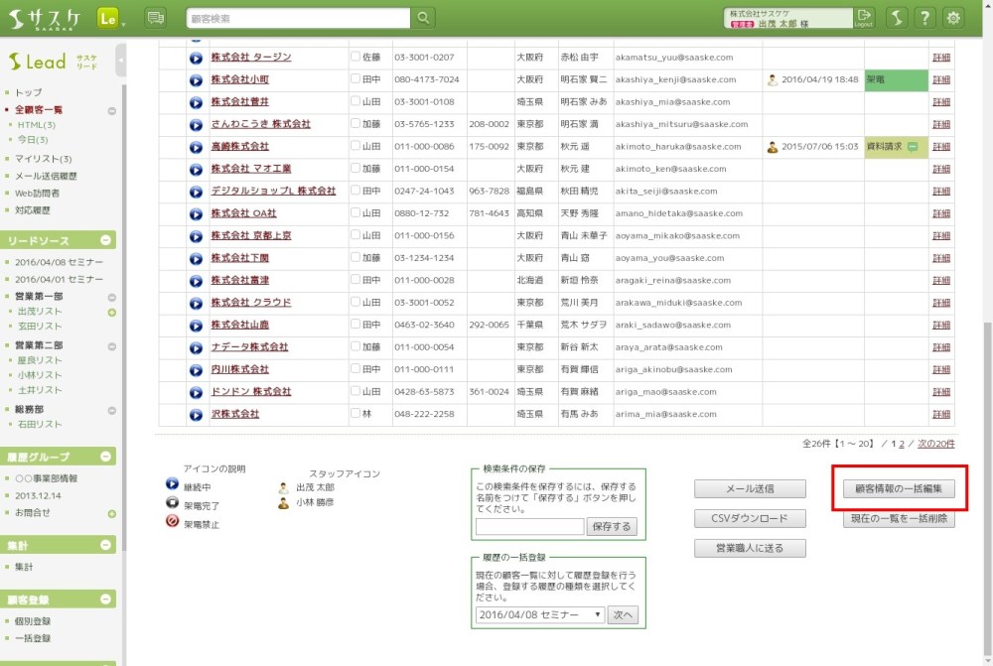Toggle the 加藤 checkbox for 高崎株式会社
993x666 pixels.
point(355,147)
